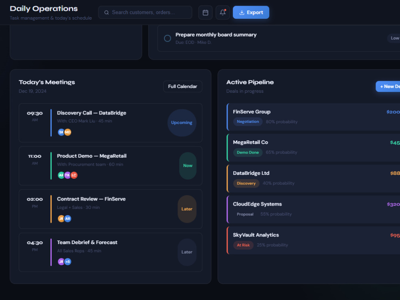400x300 pixels.
Task: Open Product Demo — MegaRetail meeting
Action: click(110, 166)
